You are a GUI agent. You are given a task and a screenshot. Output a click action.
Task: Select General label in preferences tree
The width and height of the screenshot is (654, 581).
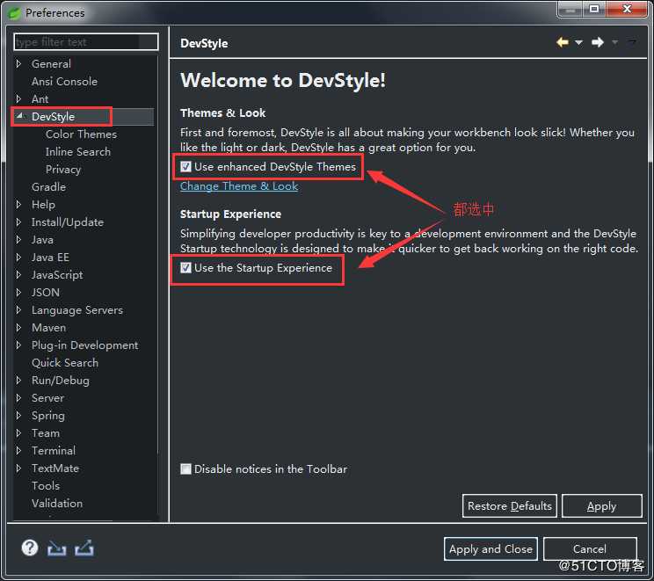[x=51, y=64]
